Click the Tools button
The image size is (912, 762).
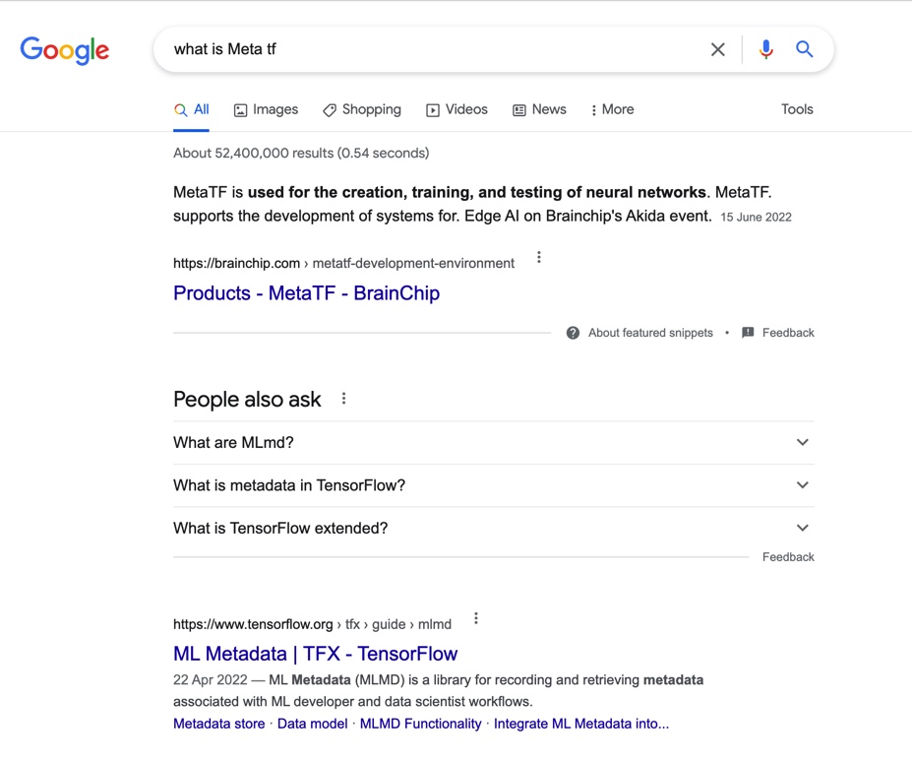797,109
